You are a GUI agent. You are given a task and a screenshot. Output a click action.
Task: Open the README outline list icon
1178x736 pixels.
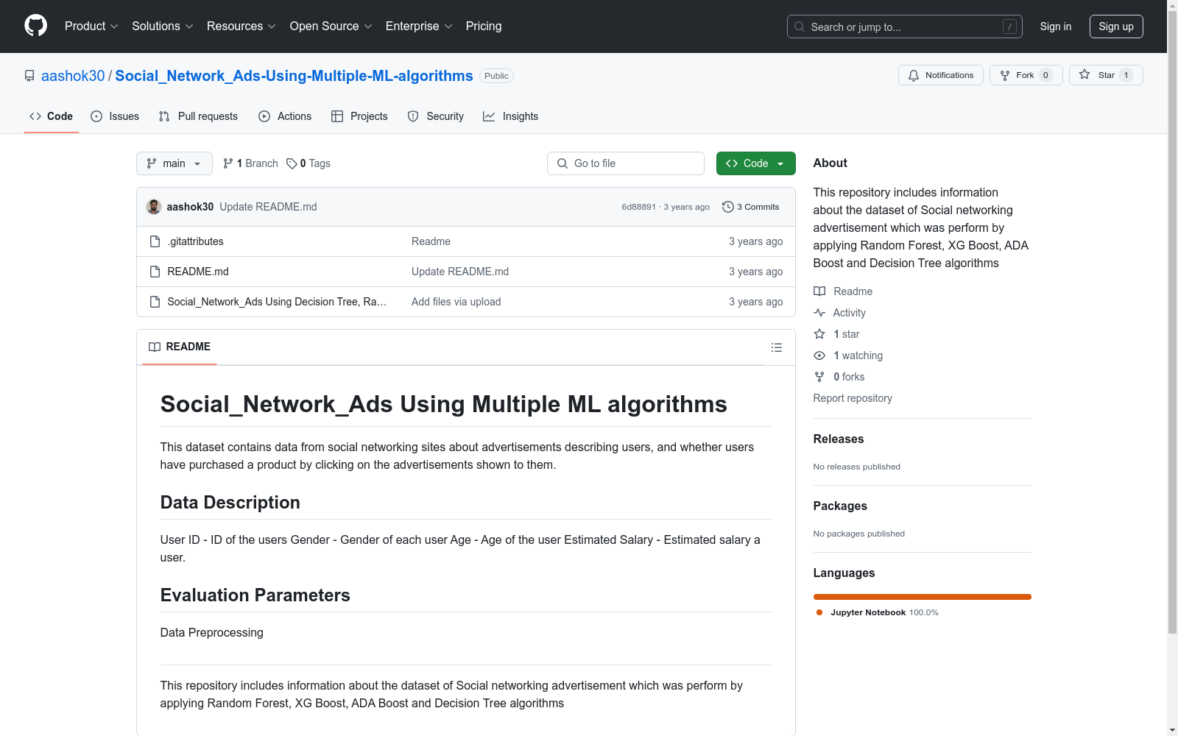point(776,347)
